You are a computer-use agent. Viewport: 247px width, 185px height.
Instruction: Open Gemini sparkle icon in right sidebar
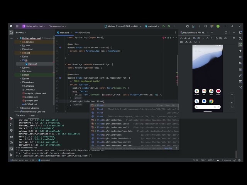point(240,51)
